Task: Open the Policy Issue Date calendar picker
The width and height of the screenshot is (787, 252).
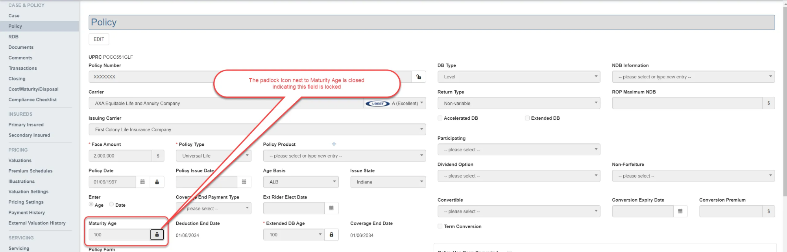Action: 244,182
